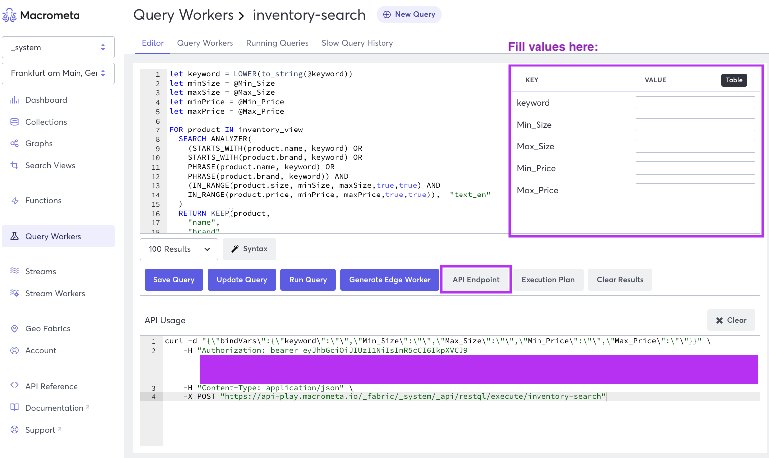Click the keyword value input field
Image resolution: width=769 pixels, height=458 pixels.
click(x=695, y=102)
